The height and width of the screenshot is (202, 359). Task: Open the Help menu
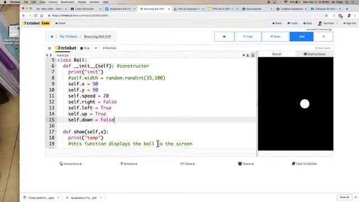tap(307, 23)
